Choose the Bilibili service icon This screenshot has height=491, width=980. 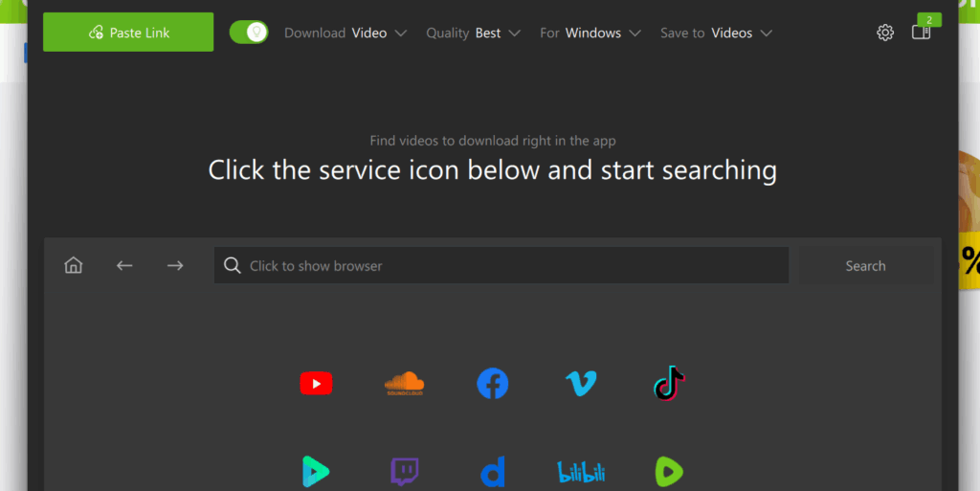pos(581,472)
